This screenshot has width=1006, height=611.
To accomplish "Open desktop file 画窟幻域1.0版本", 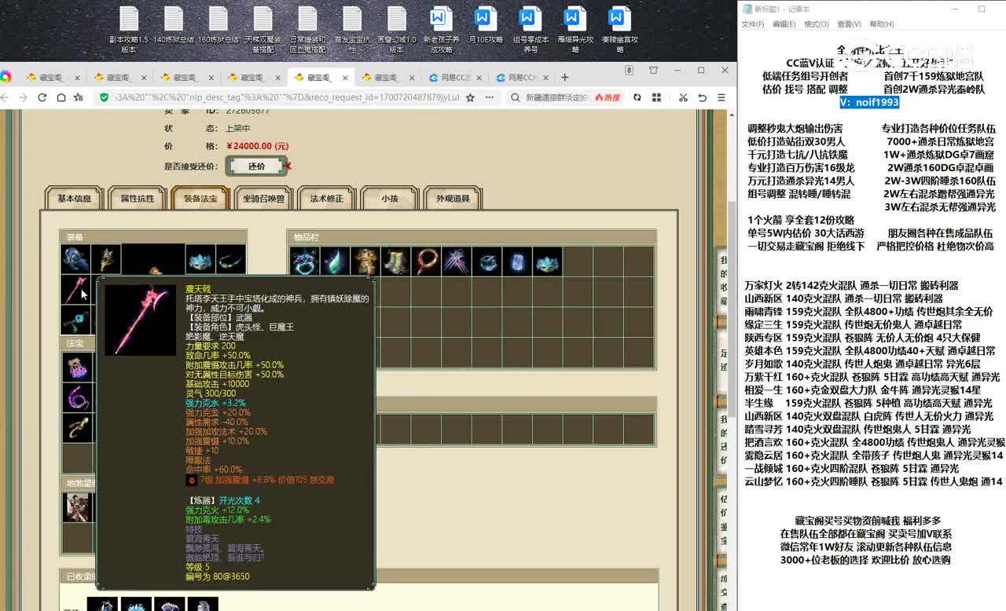I will (x=396, y=30).
